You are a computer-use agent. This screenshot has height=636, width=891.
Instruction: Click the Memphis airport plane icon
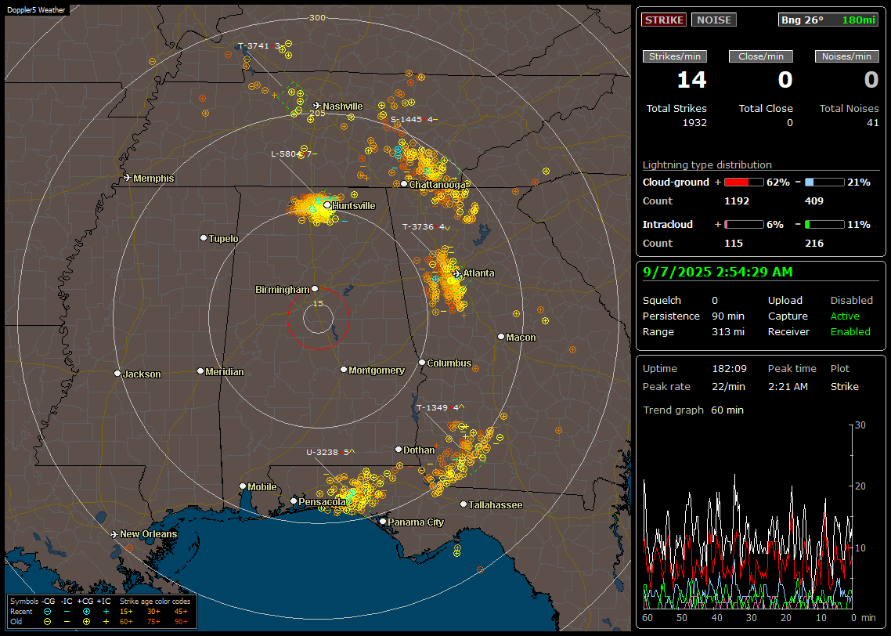(128, 178)
